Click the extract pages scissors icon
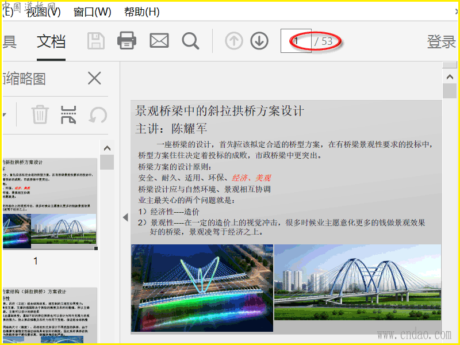460x345 pixels. click(x=68, y=114)
